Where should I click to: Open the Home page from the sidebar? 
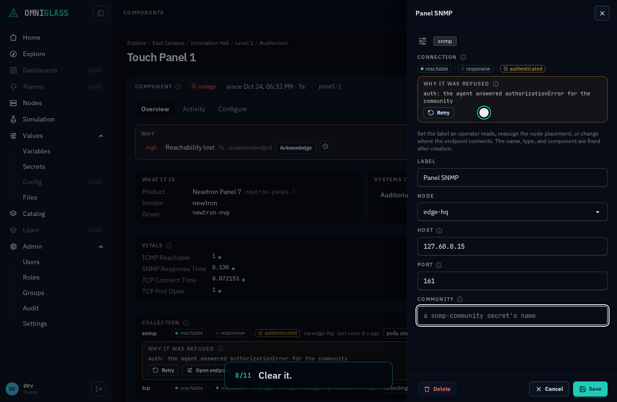pyautogui.click(x=56, y=37)
